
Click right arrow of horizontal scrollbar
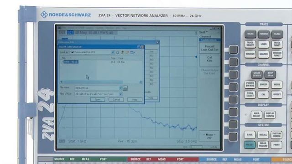pos(141,82)
